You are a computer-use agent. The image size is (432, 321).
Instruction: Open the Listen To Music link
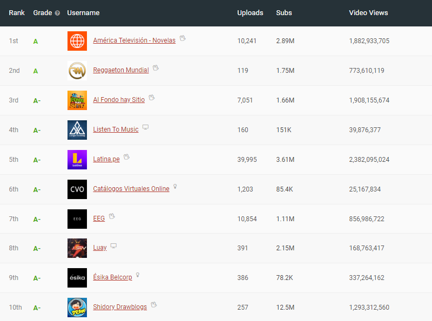pyautogui.click(x=116, y=129)
